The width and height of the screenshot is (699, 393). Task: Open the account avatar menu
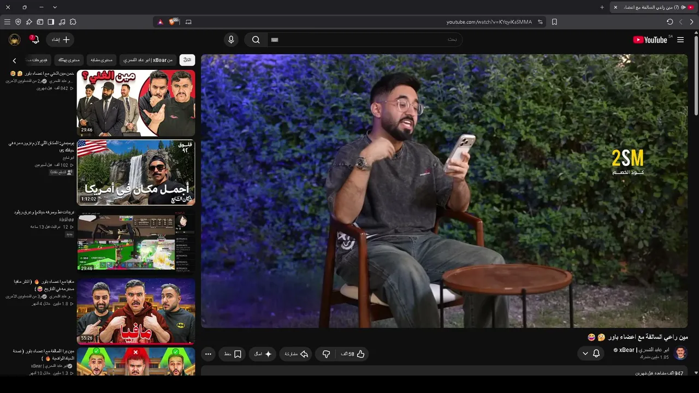point(15,40)
